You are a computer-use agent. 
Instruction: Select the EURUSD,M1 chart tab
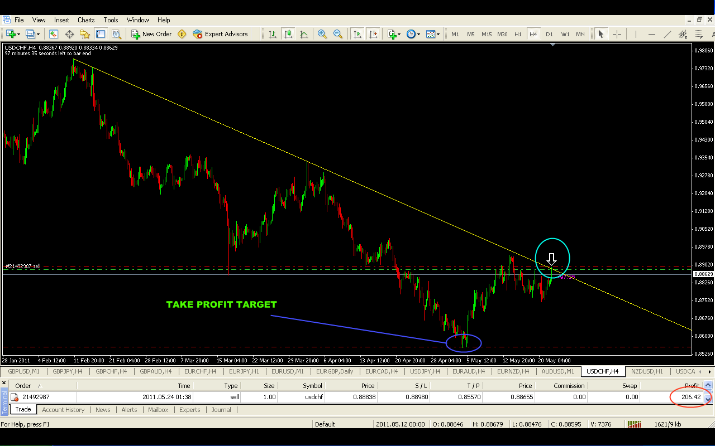[287, 371]
